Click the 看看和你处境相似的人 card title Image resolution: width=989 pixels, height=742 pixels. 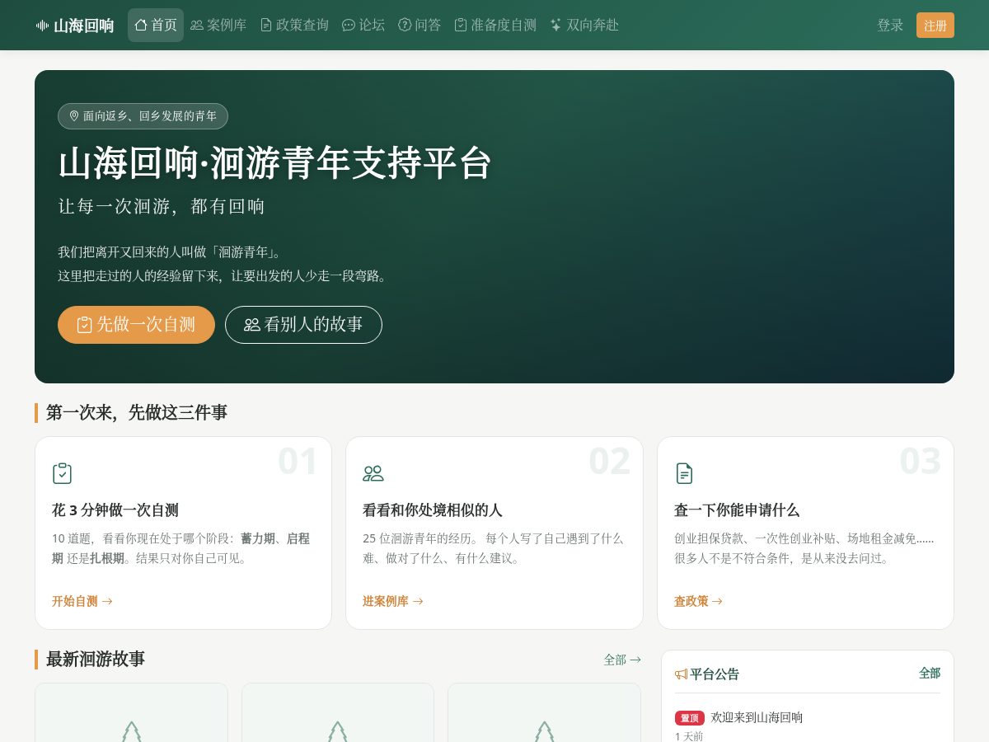click(x=433, y=510)
